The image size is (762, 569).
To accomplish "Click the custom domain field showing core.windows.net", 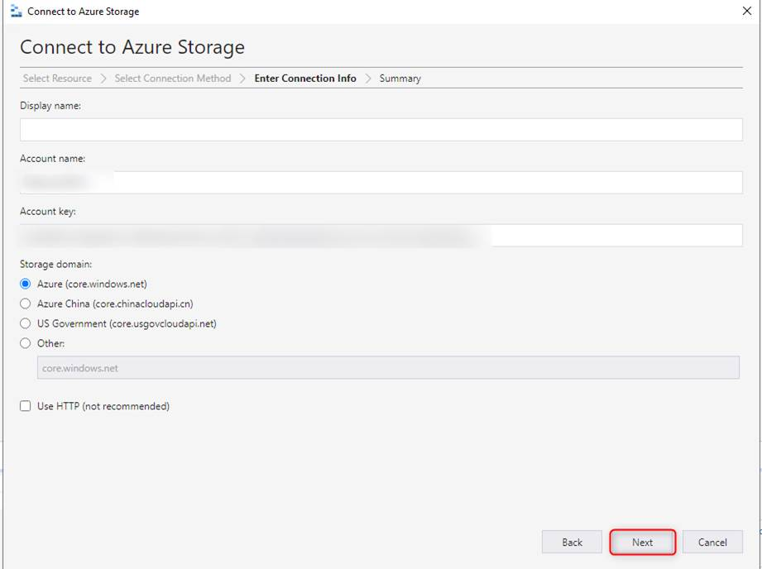I will [387, 368].
